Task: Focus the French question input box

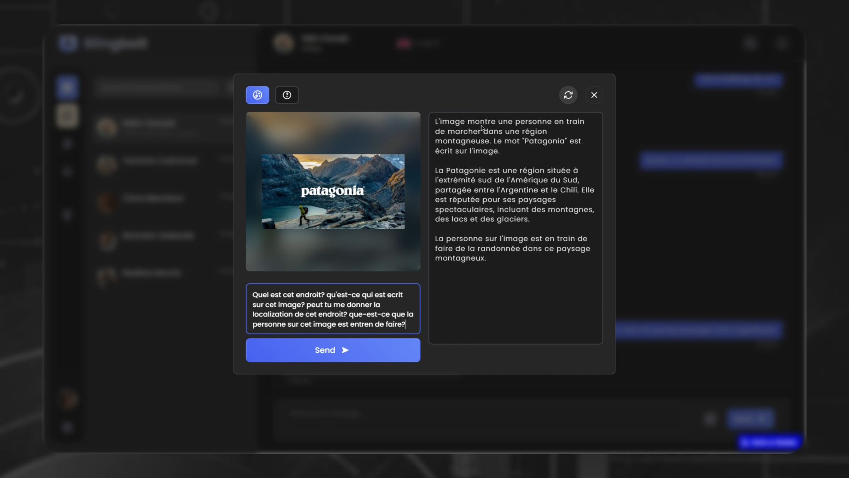Action: (333, 309)
